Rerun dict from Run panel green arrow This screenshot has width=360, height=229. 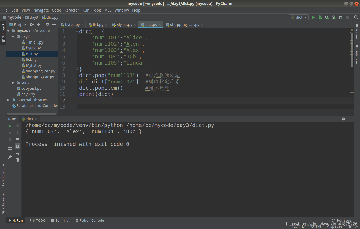point(10,126)
